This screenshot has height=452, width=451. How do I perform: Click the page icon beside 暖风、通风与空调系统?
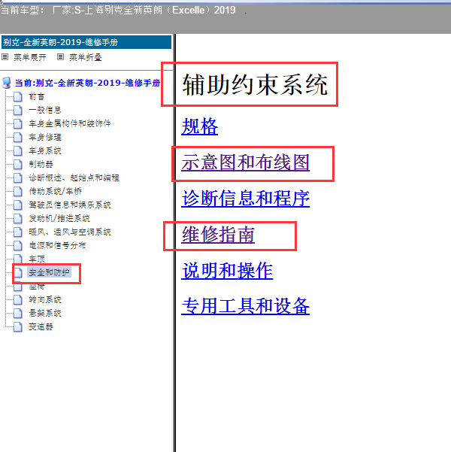(x=17, y=232)
